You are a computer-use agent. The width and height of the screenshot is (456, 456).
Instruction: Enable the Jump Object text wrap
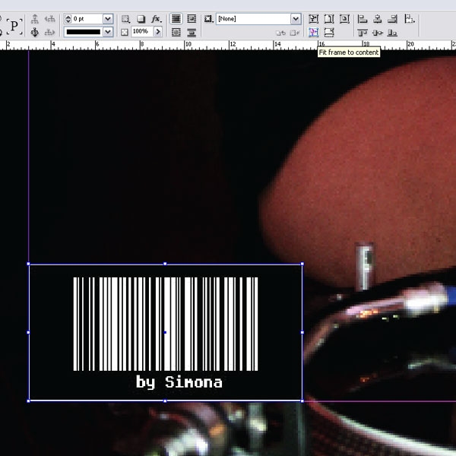click(x=192, y=32)
